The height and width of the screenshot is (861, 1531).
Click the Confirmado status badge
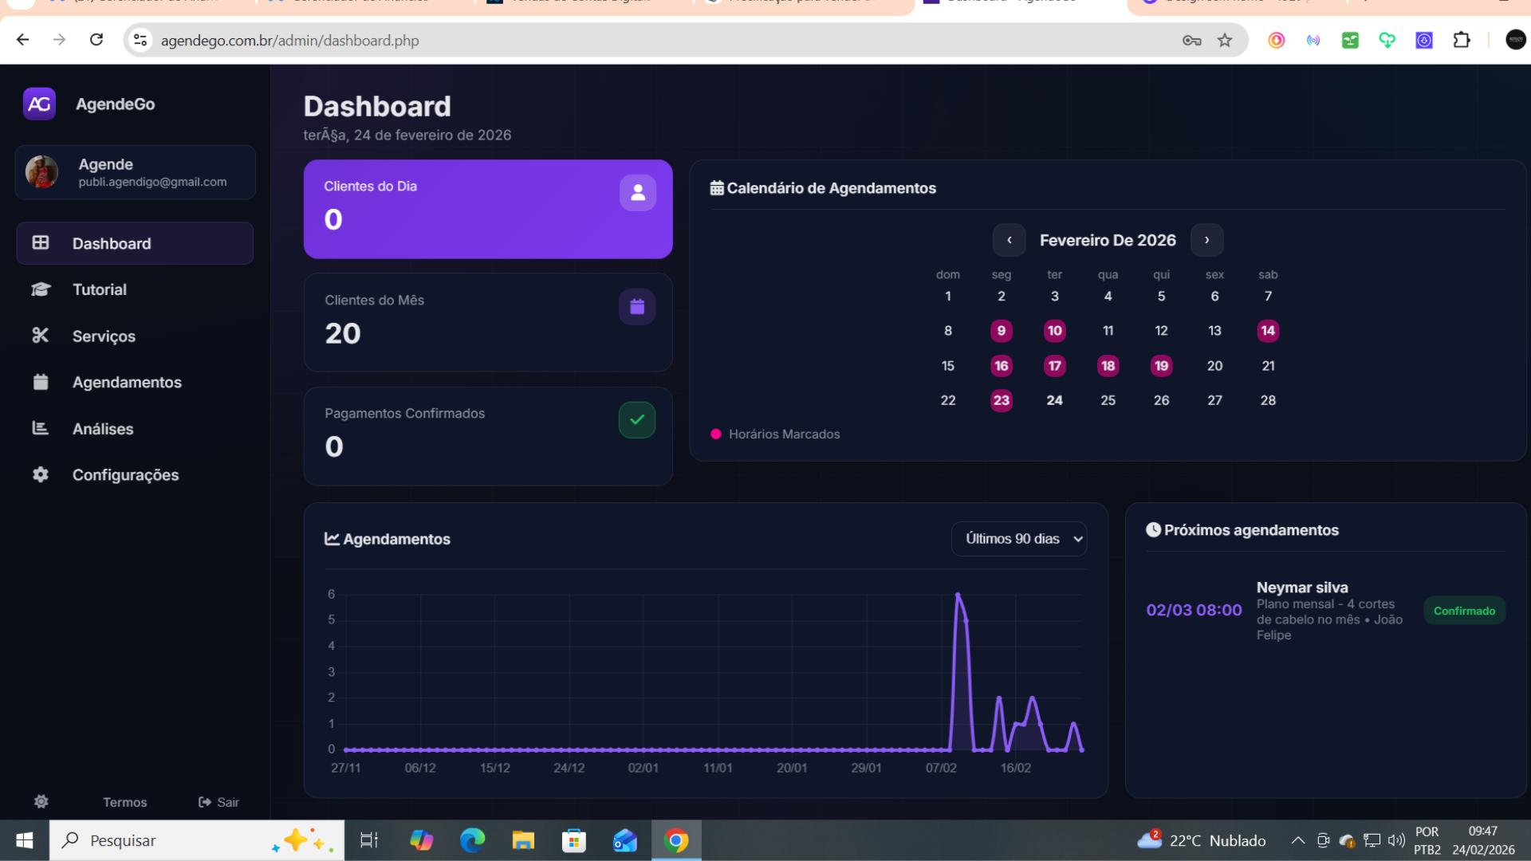tap(1464, 611)
